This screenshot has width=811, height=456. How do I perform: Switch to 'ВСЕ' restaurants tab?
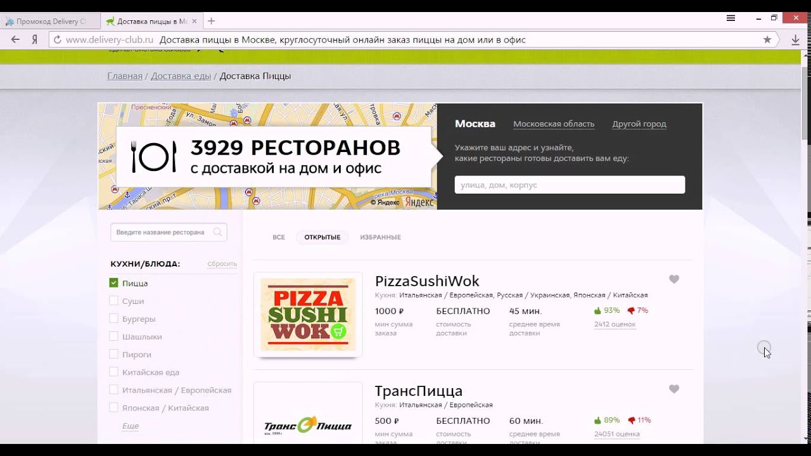pos(279,237)
